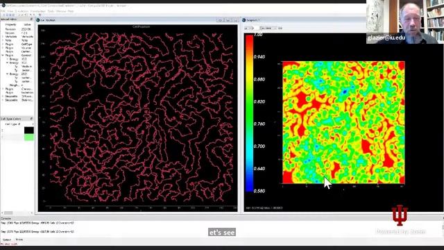The image size is (444, 250).
Task: Click the screenshot camera icon in Snapshot window
Action: coord(280,28)
